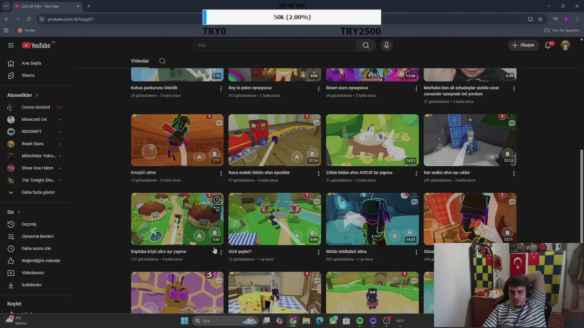Close the Ali Yiğit YouTube tab
This screenshot has height=328, width=584.
[78, 6]
